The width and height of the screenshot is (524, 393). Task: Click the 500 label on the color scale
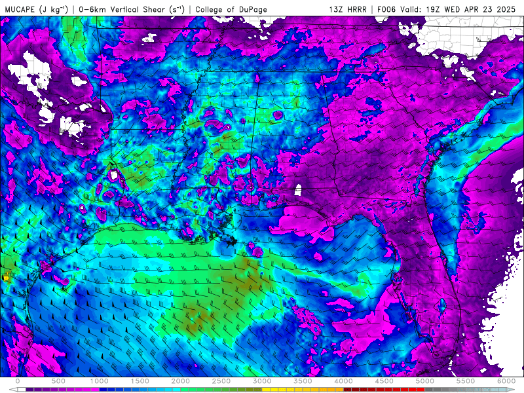(x=58, y=381)
